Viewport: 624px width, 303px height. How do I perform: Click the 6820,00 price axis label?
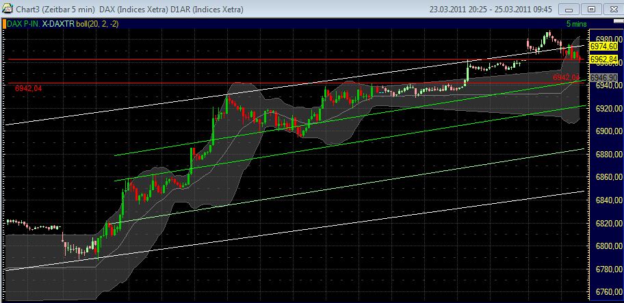[609, 223]
